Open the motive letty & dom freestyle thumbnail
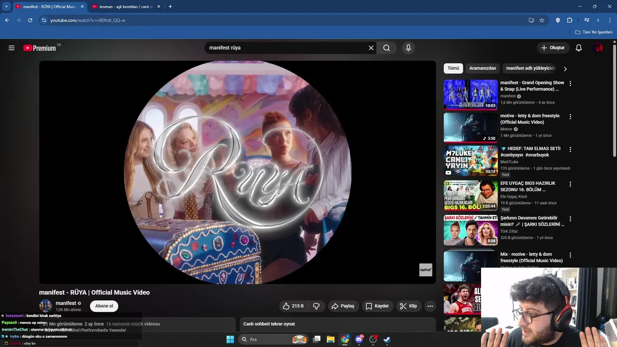Image resolution: width=617 pixels, height=347 pixels. [x=470, y=128]
